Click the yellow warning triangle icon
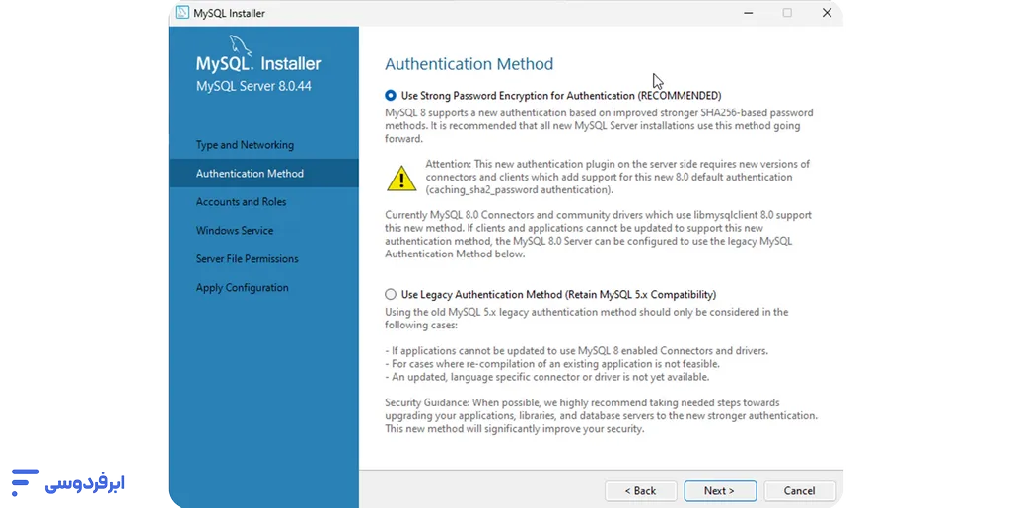 (x=401, y=179)
